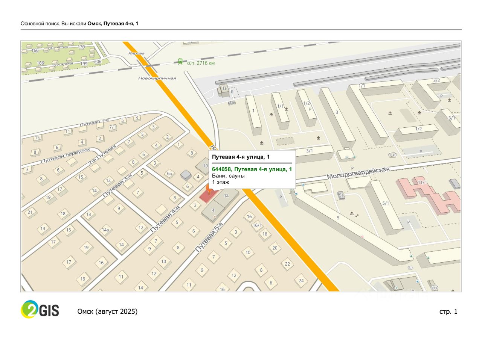Select building number 14 next to red building
The height and width of the screenshot is (340, 482).
[226, 196]
